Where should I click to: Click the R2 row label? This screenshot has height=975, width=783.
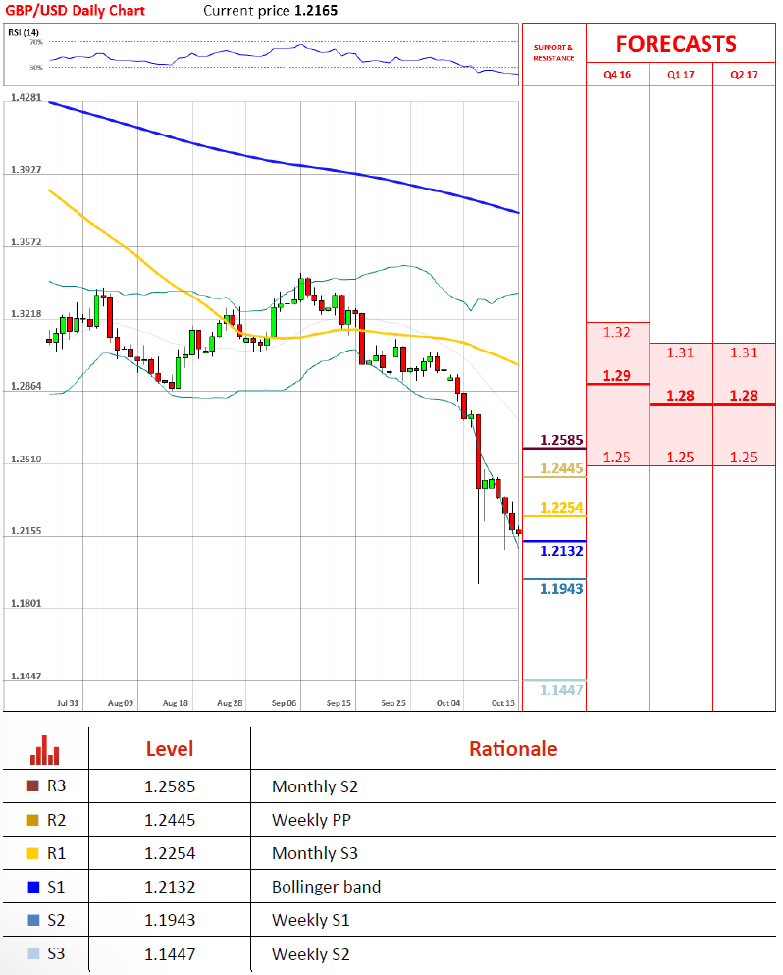click(x=57, y=820)
